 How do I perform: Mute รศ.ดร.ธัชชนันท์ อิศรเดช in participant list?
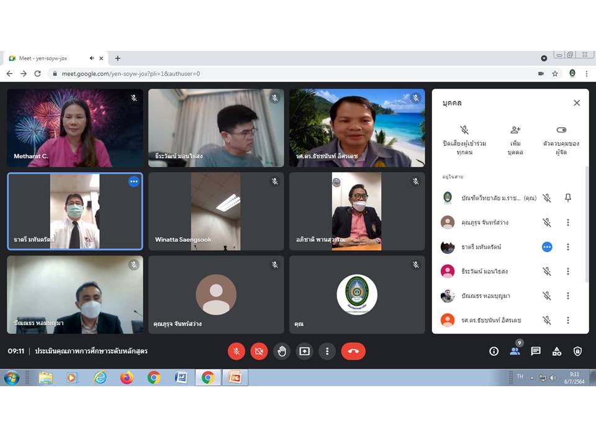tap(546, 320)
